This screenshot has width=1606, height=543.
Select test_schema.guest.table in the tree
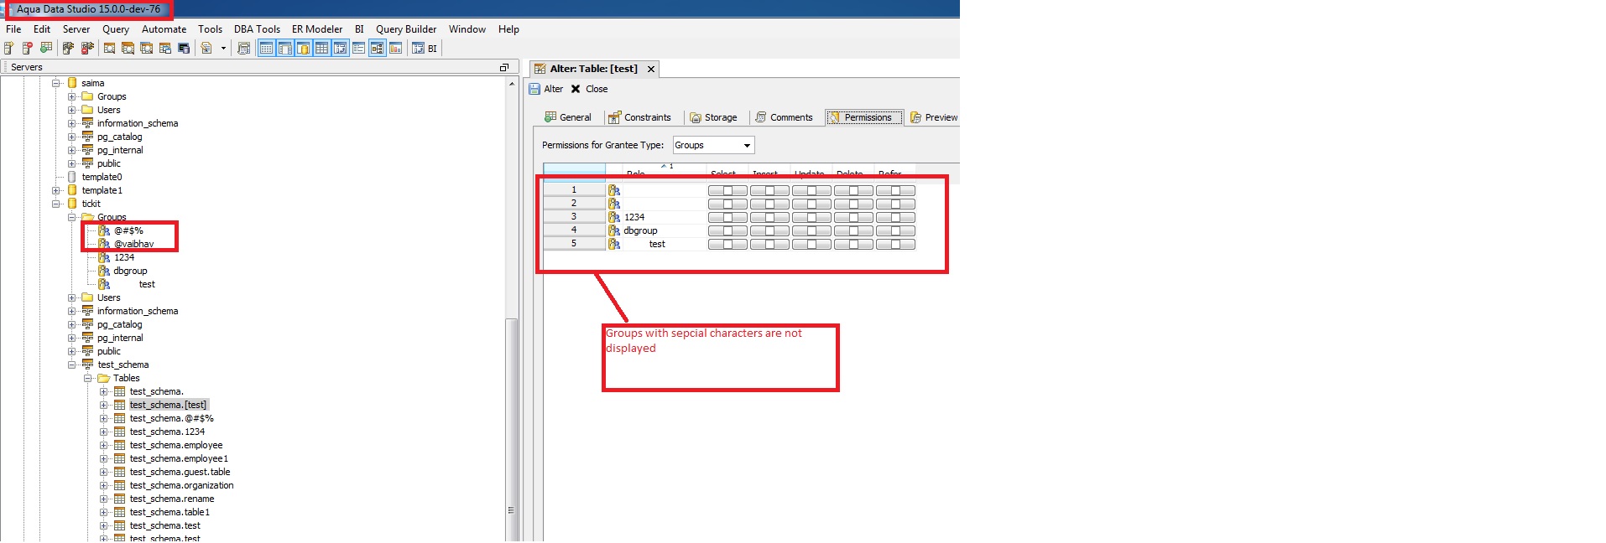pyautogui.click(x=180, y=472)
